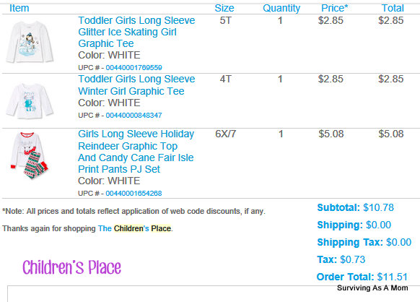Open Toddler Girls Winter Girl Graphic Tee link
This screenshot has width=420, height=302.
pos(136,85)
